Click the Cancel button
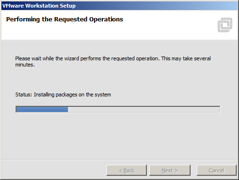239x180 pixels. coord(216,171)
